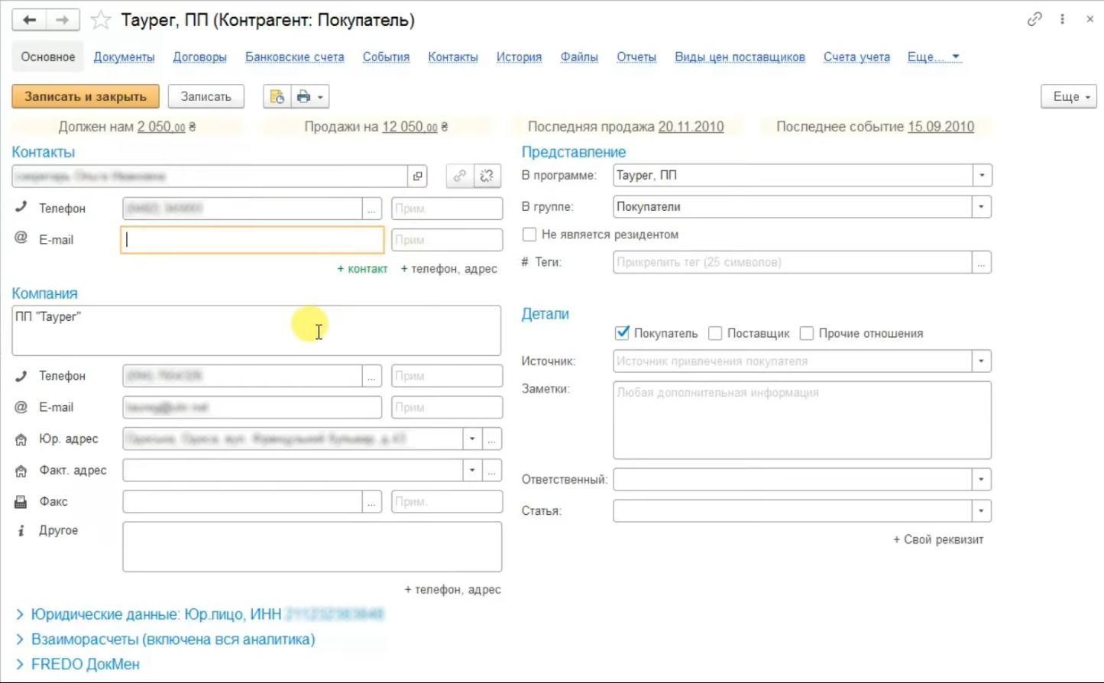Image resolution: width=1104 pixels, height=683 pixels.
Task: Open the Источник dropdown arrow
Action: coord(982,361)
